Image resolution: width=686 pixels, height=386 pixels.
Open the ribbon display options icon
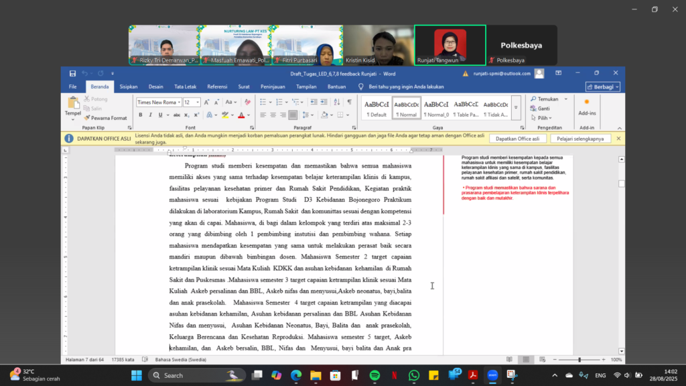pos(559,73)
